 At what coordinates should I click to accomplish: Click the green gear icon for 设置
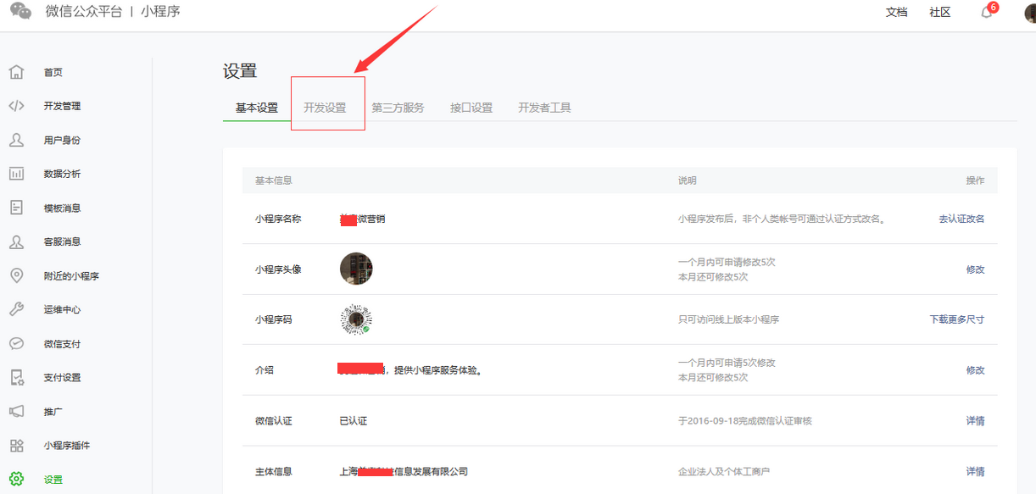(16, 479)
